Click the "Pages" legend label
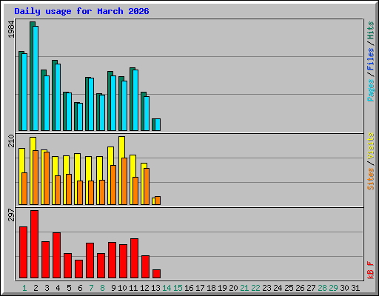The height and width of the screenshot is (296, 379). click(x=371, y=90)
